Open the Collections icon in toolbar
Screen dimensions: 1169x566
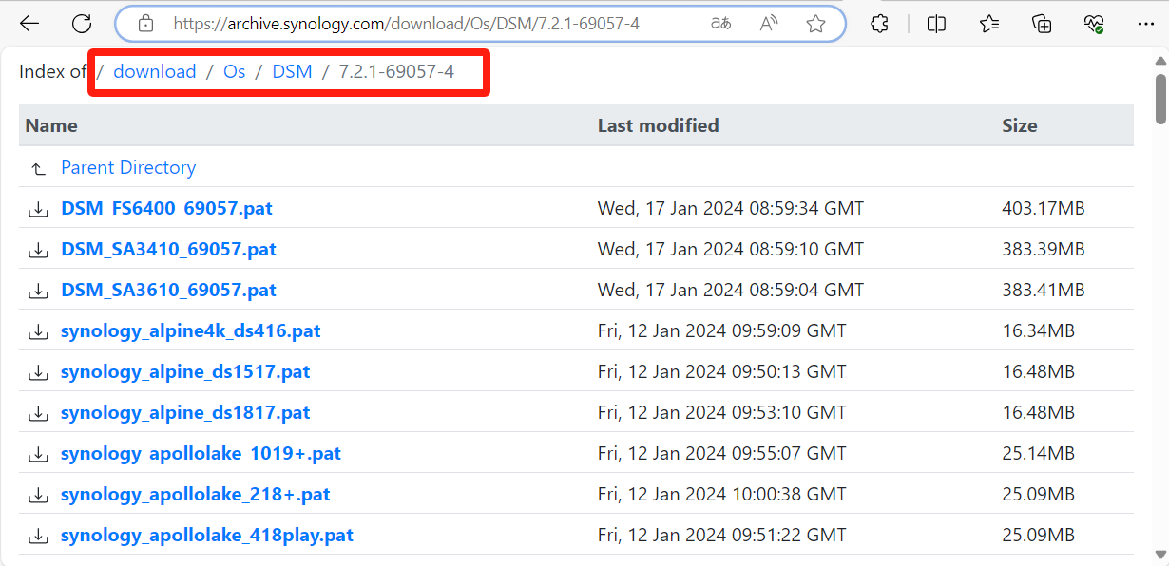1043,24
